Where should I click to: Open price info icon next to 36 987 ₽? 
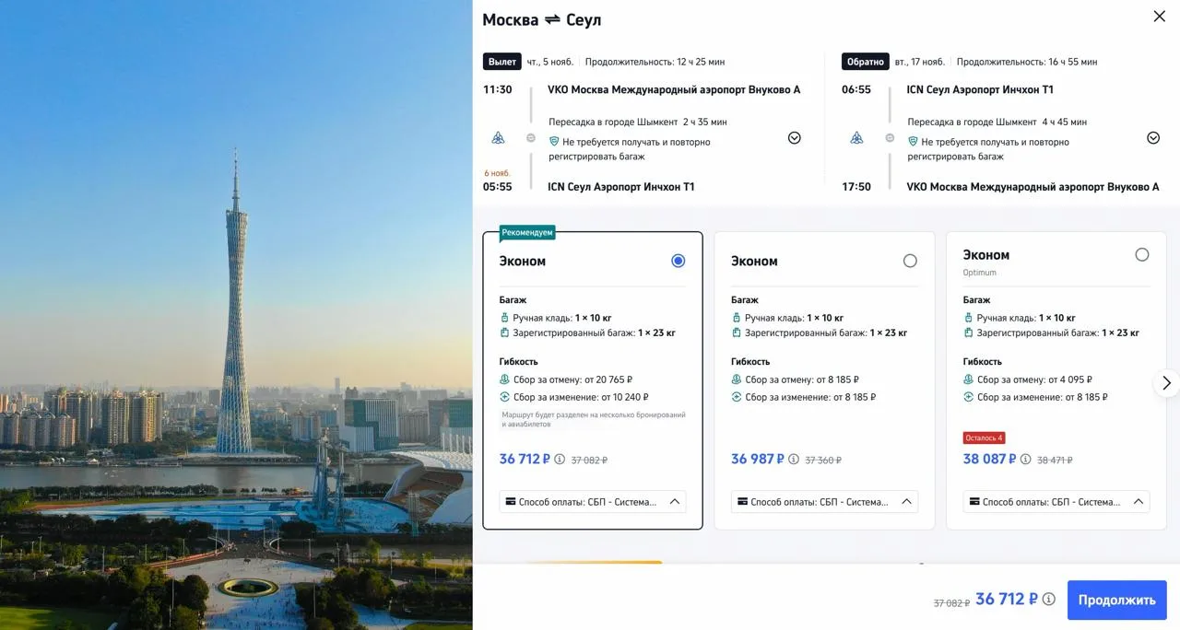tap(794, 459)
